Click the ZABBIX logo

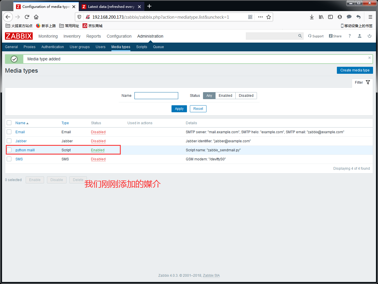[19, 36]
